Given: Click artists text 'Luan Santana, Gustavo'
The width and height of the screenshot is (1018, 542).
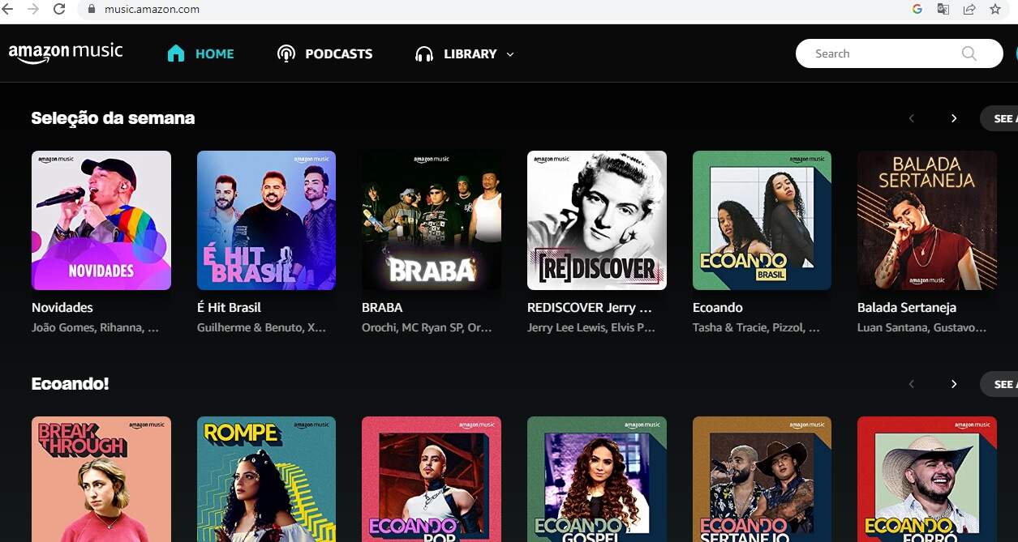Looking at the screenshot, I should click(922, 328).
